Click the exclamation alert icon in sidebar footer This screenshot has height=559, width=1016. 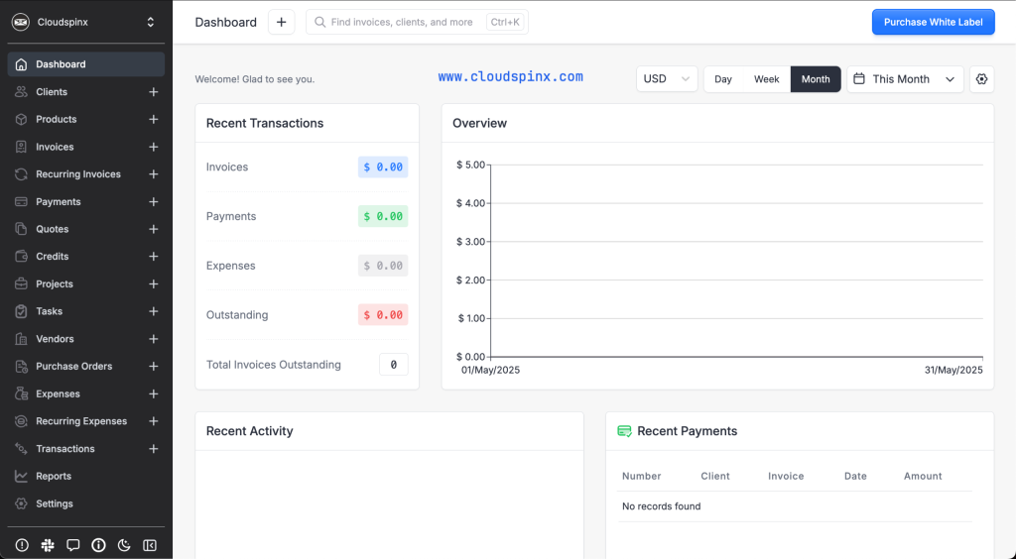tap(22, 545)
